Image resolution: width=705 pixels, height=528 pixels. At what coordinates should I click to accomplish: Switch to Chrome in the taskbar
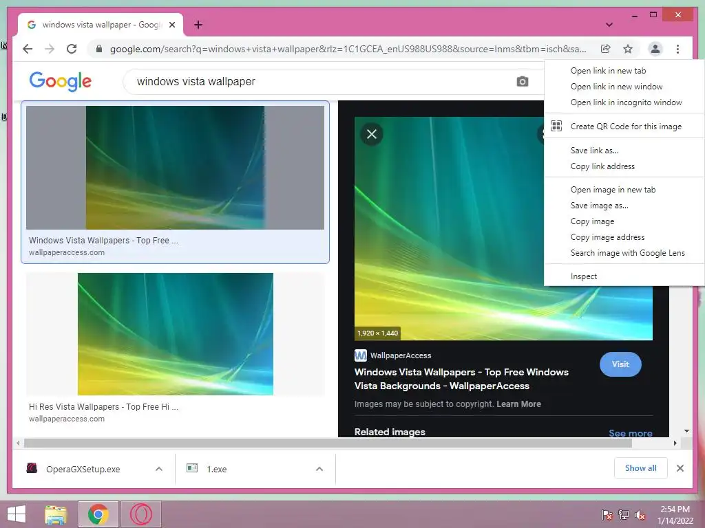coord(98,514)
